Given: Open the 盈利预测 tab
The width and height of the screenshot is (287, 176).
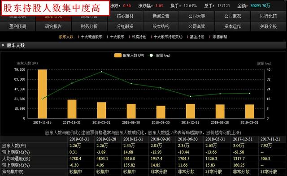Looking at the screenshot, I should [17, 26].
